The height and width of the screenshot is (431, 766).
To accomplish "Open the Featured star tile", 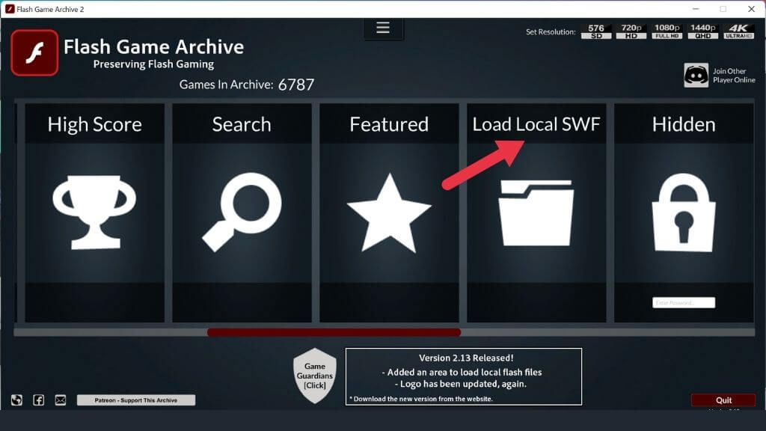I will coord(389,213).
